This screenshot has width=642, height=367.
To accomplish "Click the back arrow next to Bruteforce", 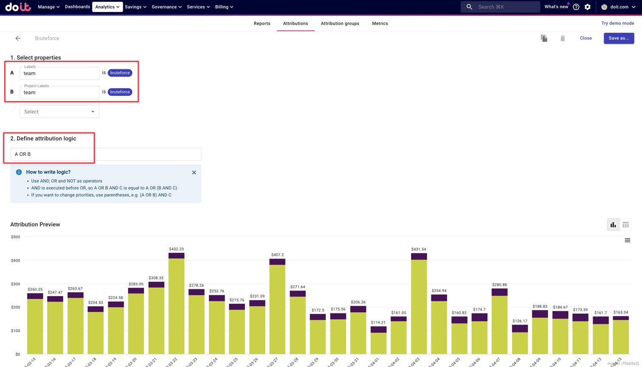I will pos(18,38).
